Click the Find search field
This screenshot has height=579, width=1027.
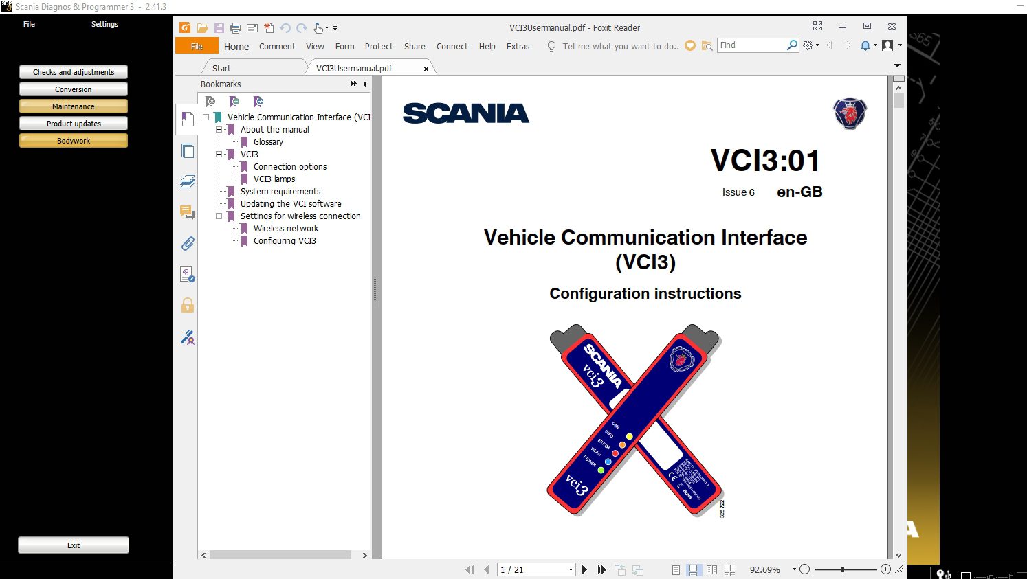tap(753, 45)
